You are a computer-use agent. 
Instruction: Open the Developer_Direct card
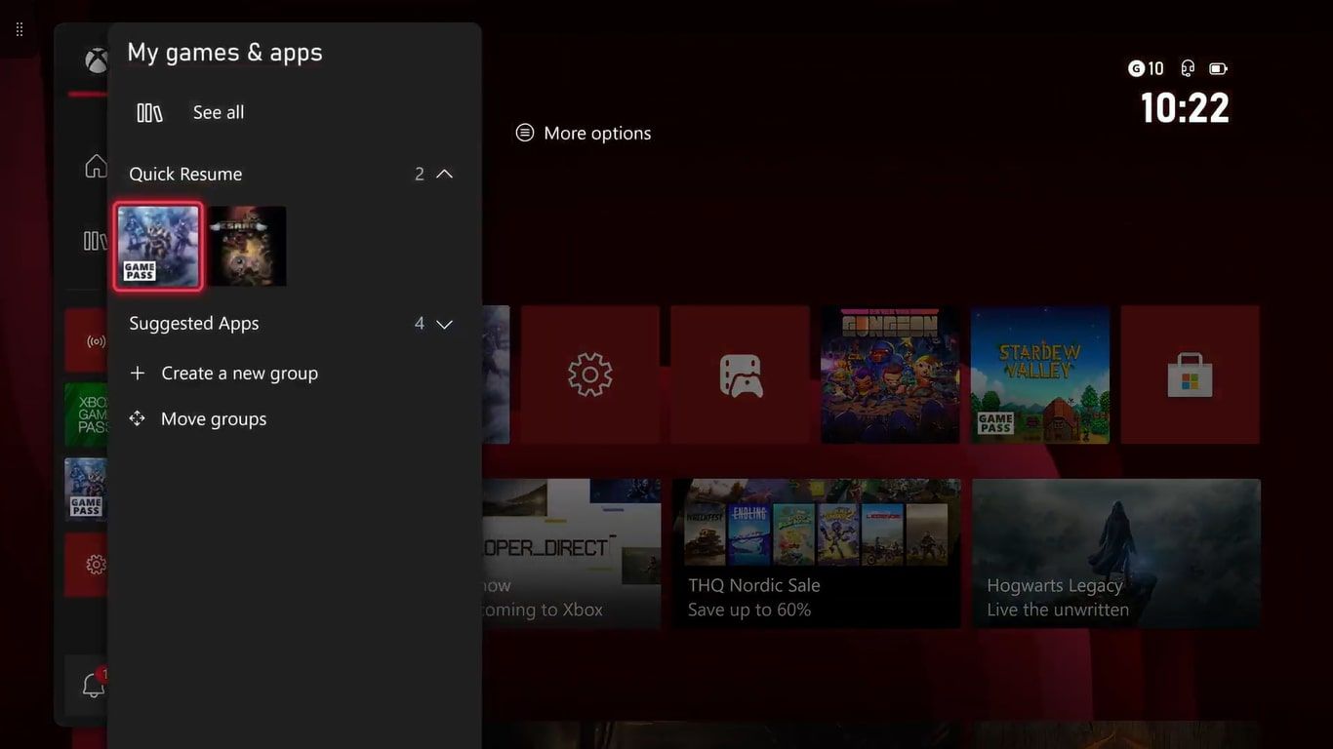[x=572, y=553]
